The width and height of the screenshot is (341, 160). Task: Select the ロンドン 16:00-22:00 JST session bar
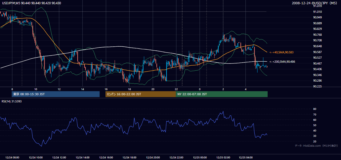141,94
